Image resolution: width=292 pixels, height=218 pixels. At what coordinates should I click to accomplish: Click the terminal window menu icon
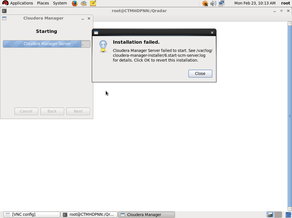pyautogui.click(x=4, y=11)
